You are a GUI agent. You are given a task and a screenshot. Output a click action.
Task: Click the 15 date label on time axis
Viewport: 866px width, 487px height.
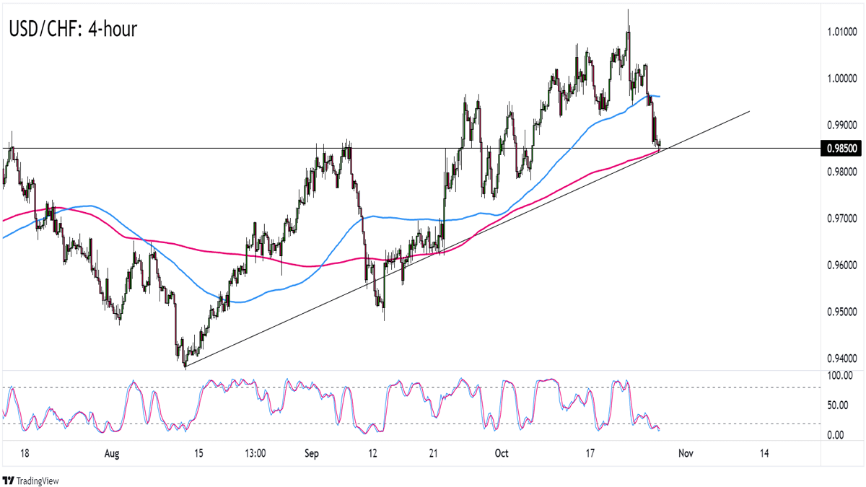click(x=198, y=454)
